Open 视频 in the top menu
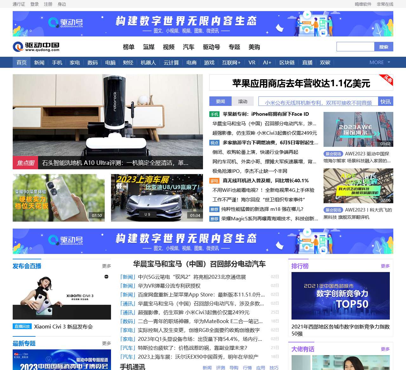Screen dimensions: 406x370 tap(169, 47)
